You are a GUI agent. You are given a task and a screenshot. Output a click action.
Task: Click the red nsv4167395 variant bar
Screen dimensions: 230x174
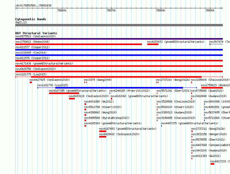pos(64,93)
